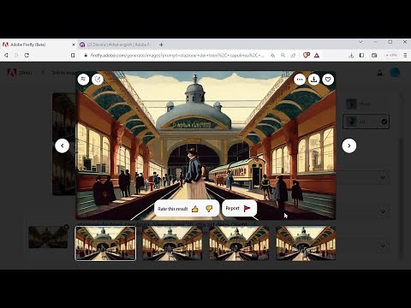Go to the next image with the right arrow
Image resolution: width=411 pixels, height=308 pixels.
(349, 145)
